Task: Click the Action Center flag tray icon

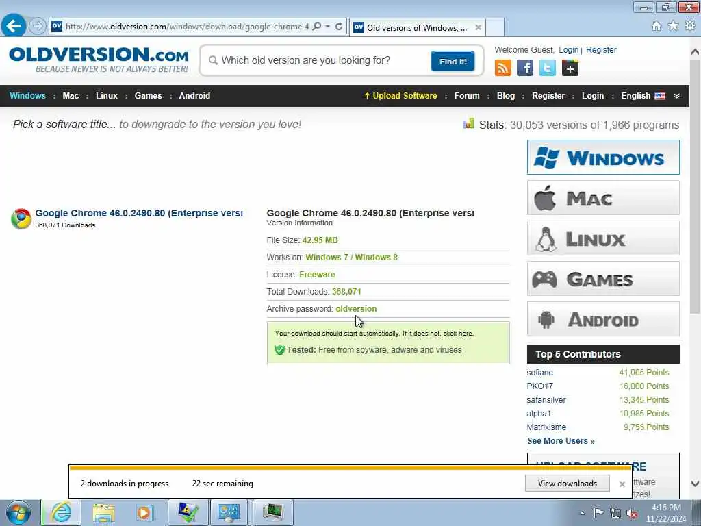Action: coord(598,512)
